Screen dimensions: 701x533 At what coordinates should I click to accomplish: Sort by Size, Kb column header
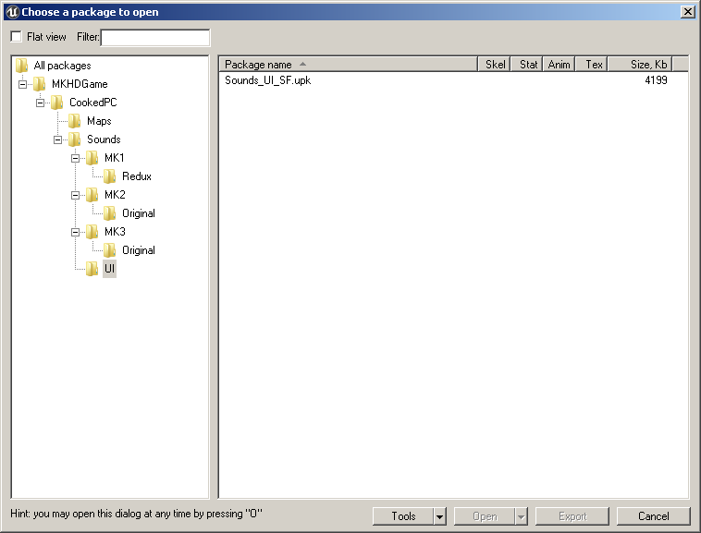coord(640,65)
